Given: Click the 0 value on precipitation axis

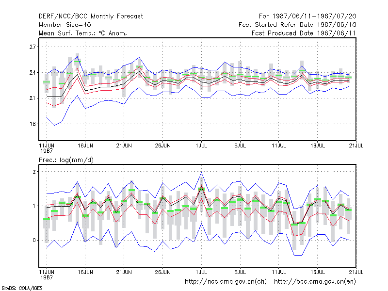Looking at the screenshot, I should point(34,240).
